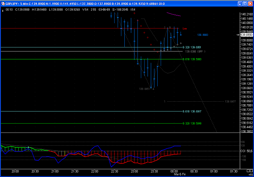Image resolution: width=254 pixels, height=177 pixels.
Task: Click the '138.9921' price axis label
Action: click(x=247, y=92)
